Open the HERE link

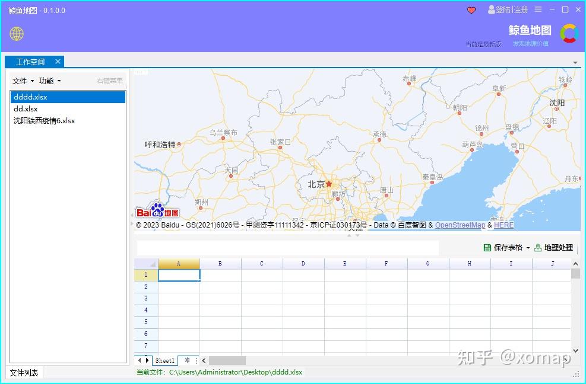click(x=504, y=225)
